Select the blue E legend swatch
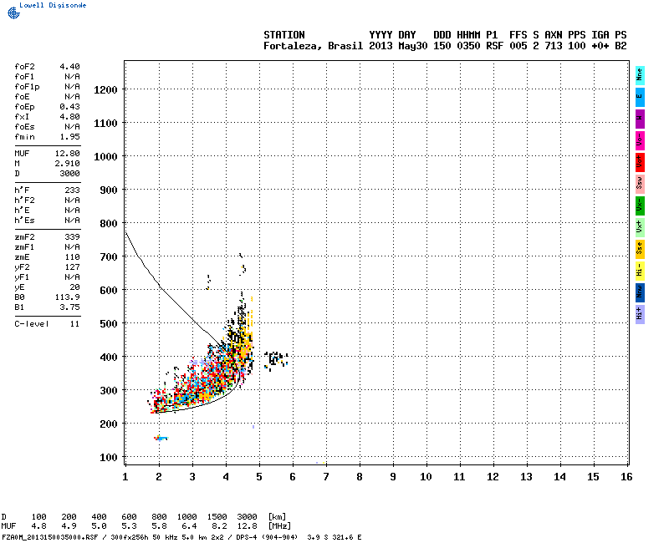 640,97
